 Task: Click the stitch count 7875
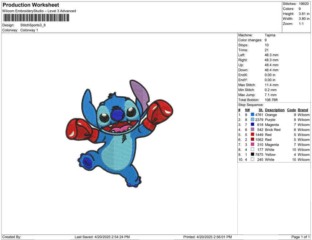tap(259, 155)
